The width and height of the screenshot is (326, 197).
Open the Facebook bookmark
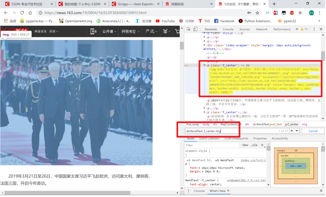(224, 21)
